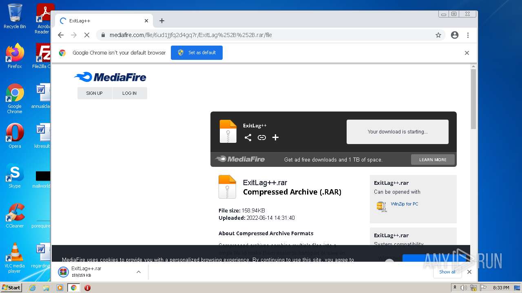The height and width of the screenshot is (293, 522).
Task: Click the red Opera taskbar icon
Action: 87,288
